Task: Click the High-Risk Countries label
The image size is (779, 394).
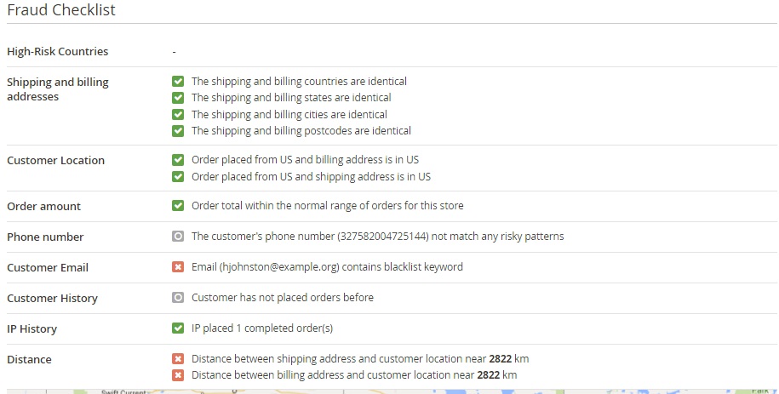Action: (x=58, y=52)
